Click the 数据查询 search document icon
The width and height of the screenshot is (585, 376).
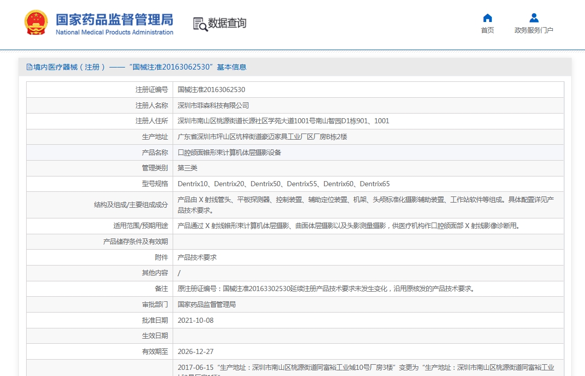(x=200, y=24)
